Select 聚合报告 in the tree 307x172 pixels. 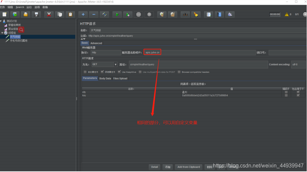point(13,29)
